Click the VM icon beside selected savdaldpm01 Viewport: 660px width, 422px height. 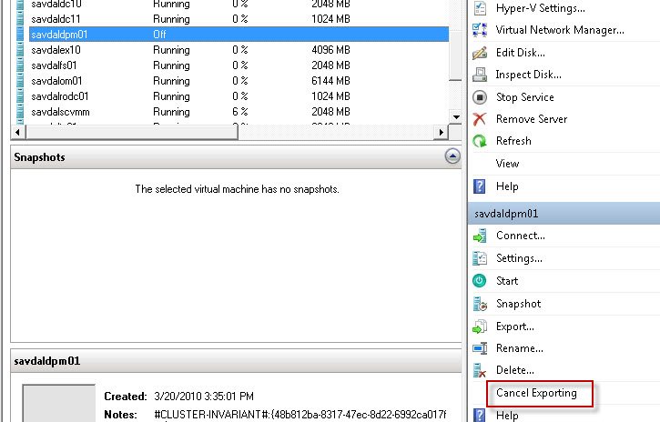[20, 35]
